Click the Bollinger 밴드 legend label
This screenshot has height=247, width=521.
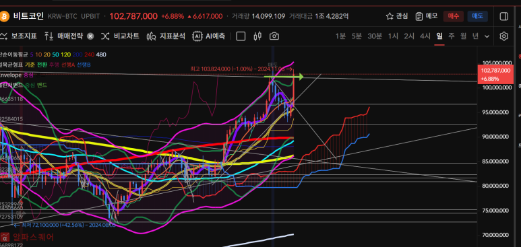(x=42, y=85)
